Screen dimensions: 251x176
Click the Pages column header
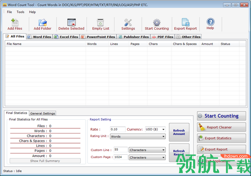click(138, 44)
